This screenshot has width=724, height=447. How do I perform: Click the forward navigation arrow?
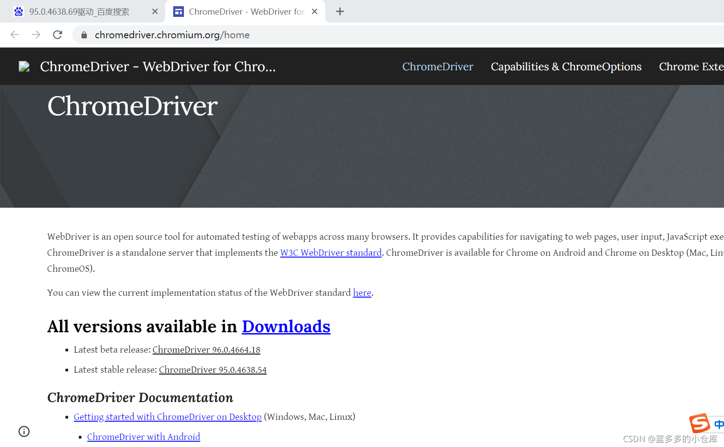(36, 35)
